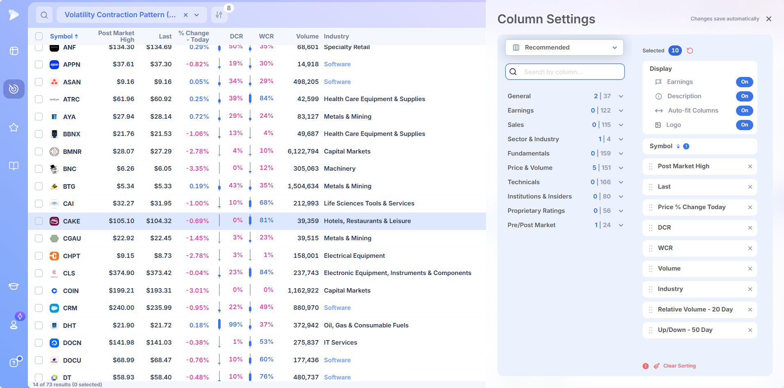Open the help question sidebar icon
This screenshot has width=784, height=388.
14,363
